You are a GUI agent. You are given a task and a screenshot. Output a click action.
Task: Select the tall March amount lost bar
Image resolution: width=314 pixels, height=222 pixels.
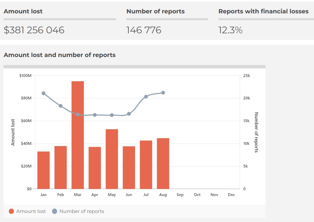click(78, 135)
